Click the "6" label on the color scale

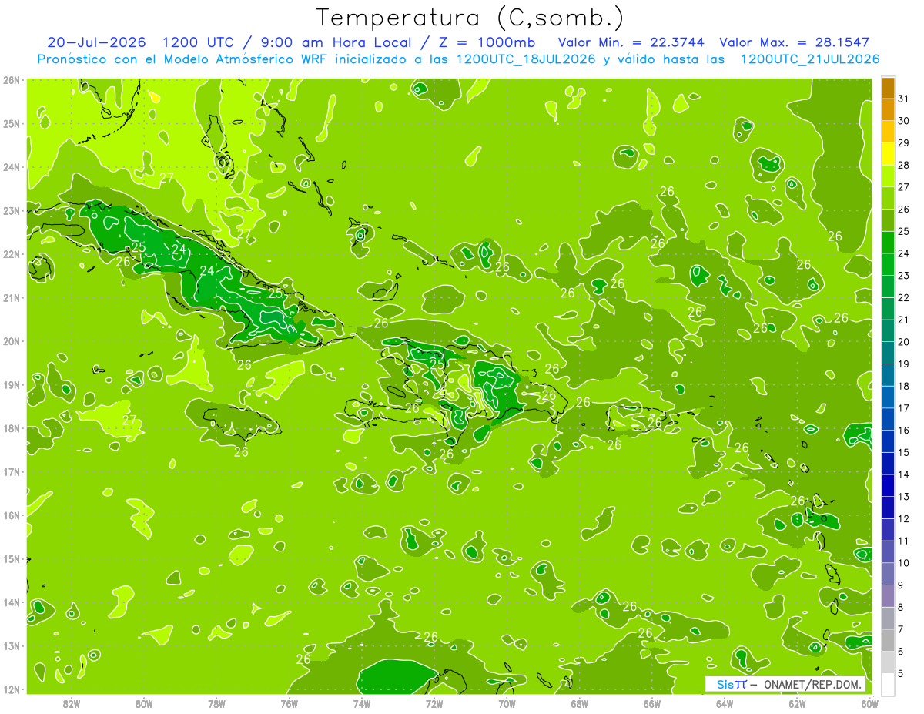coord(901,652)
